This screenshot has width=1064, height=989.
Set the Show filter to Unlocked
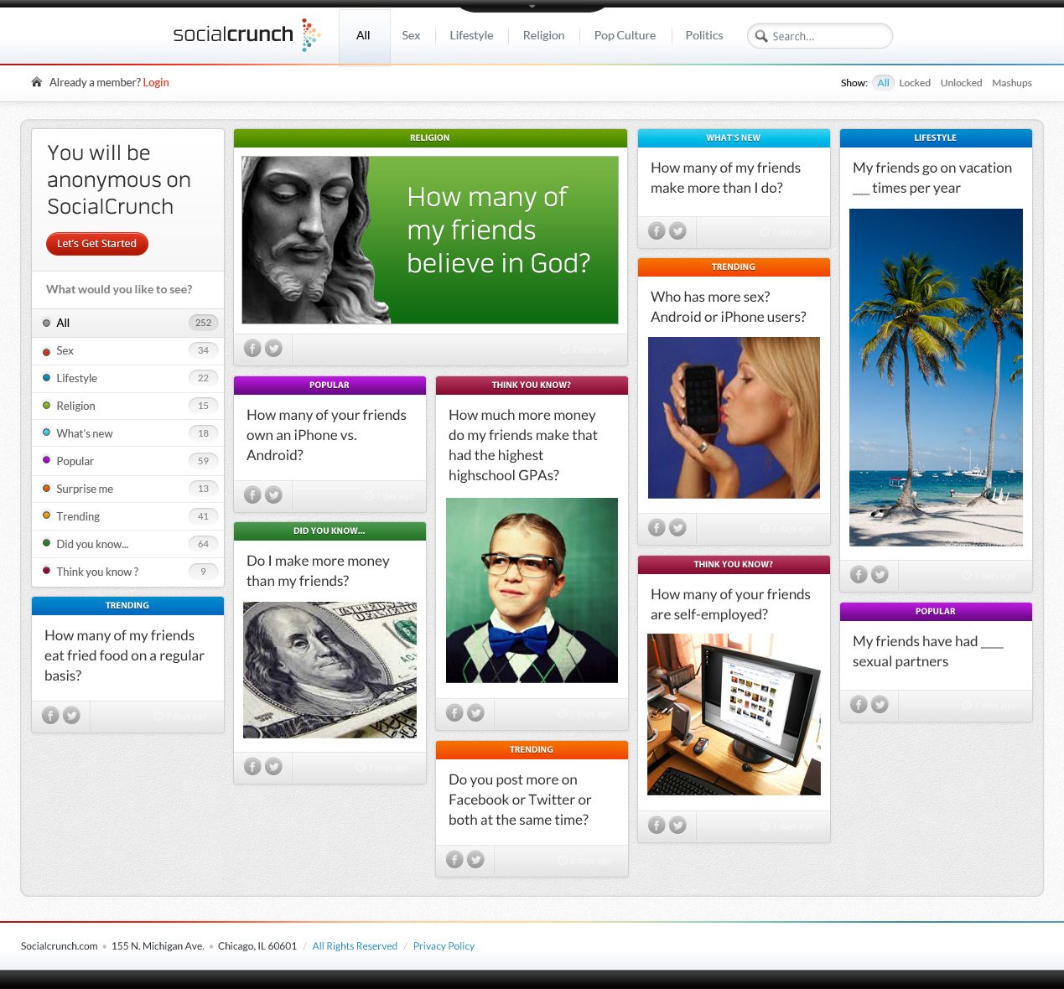pyautogui.click(x=961, y=83)
